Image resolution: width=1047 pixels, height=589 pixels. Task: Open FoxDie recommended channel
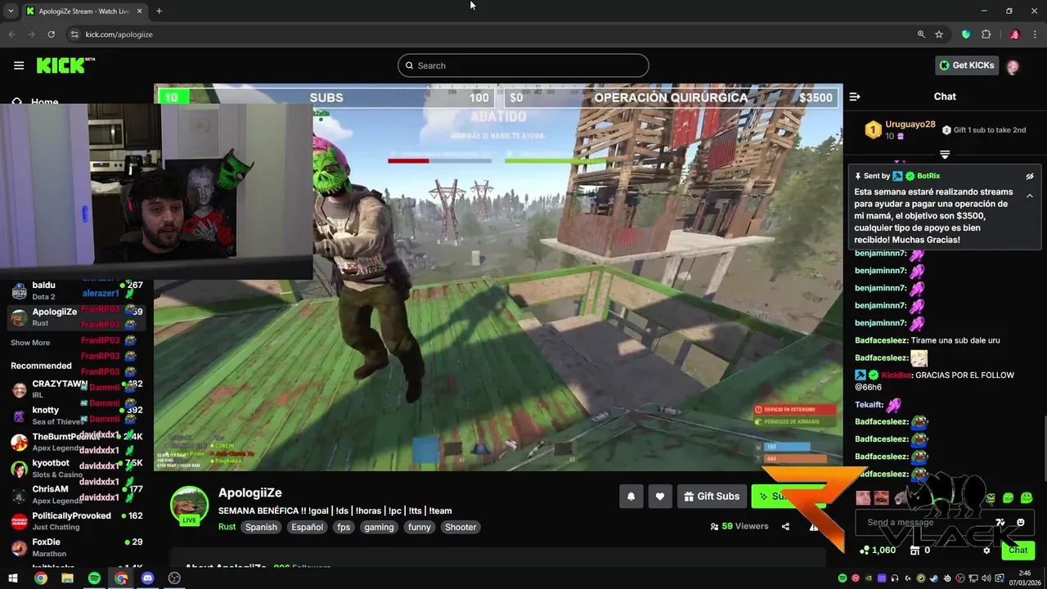77,547
